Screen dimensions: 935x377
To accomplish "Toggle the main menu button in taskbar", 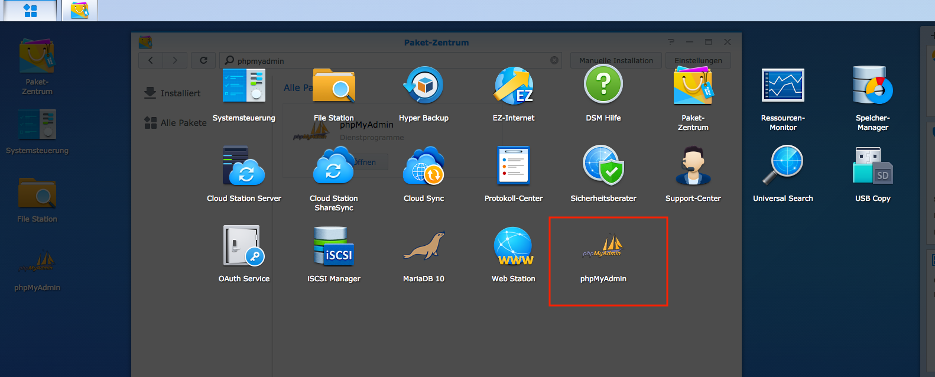I will (30, 11).
